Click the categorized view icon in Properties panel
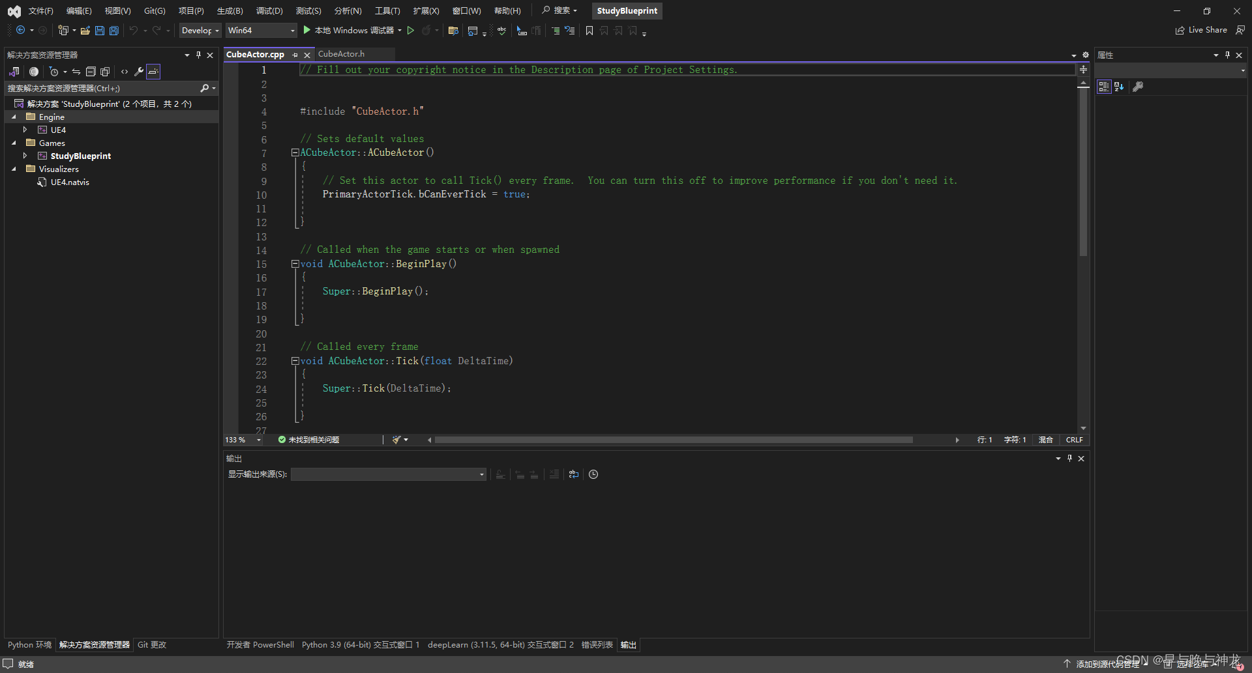 click(x=1104, y=87)
